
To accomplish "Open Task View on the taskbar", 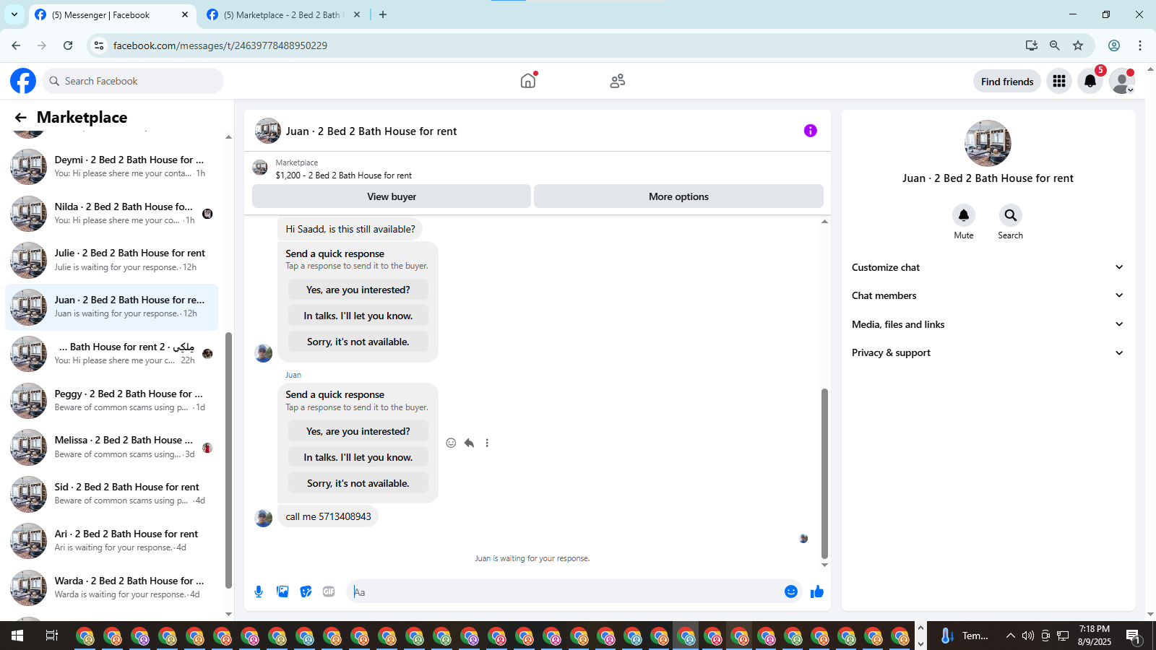I will click(x=51, y=636).
